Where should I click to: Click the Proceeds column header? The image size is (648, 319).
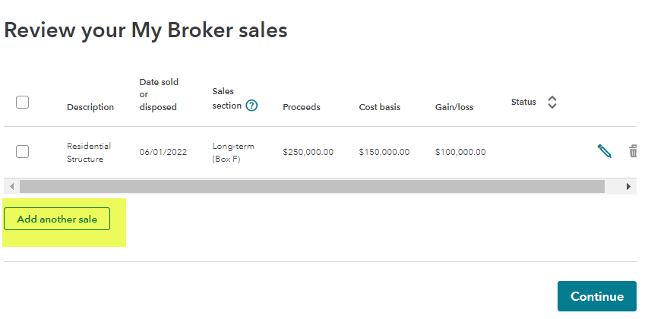[302, 107]
